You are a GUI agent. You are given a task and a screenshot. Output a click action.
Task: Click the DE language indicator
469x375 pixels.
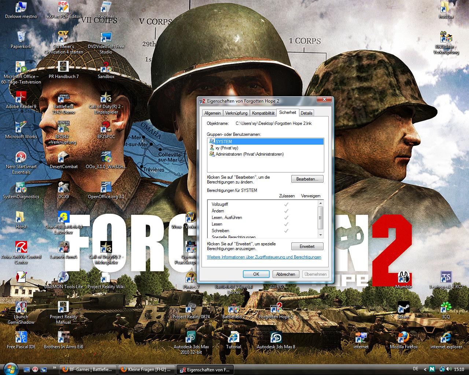tap(416, 369)
